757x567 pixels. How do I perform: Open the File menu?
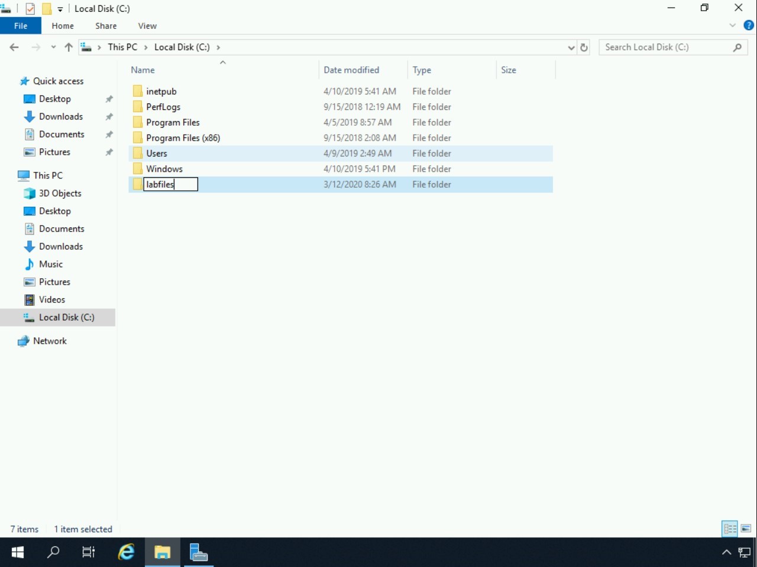coord(21,26)
